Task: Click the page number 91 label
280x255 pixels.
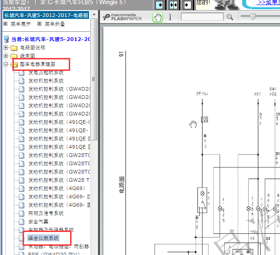Action: 121,54
